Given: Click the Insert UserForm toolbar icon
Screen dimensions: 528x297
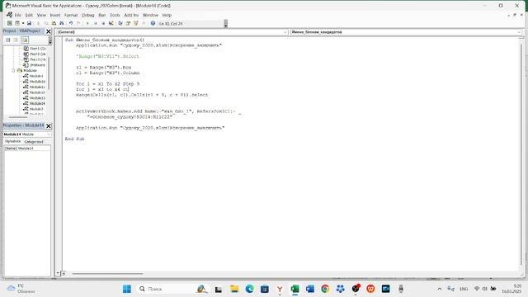Looking at the screenshot, I should click(x=17, y=23).
